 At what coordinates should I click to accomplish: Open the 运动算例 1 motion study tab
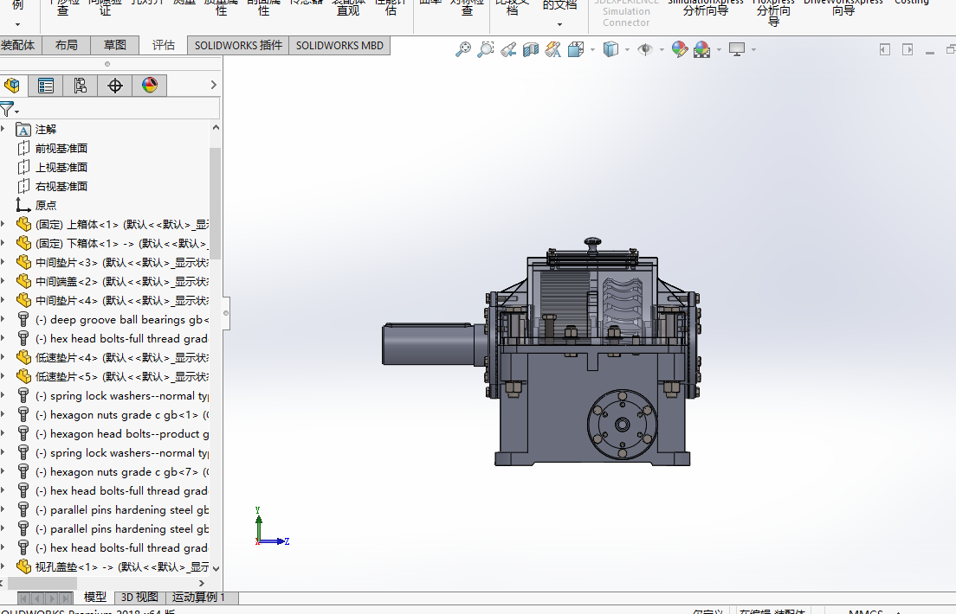pos(199,598)
